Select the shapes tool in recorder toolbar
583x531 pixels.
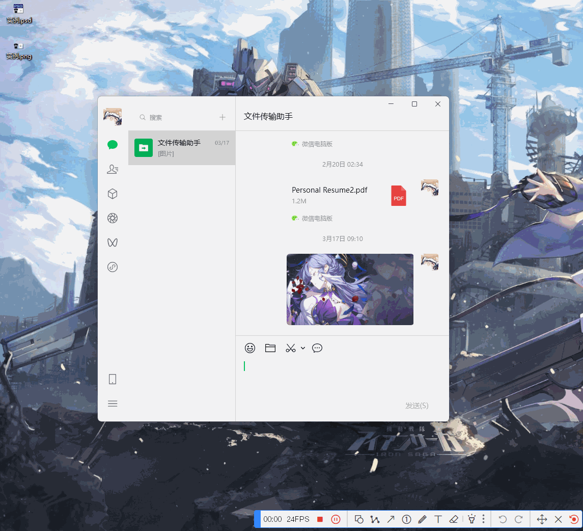point(359,519)
